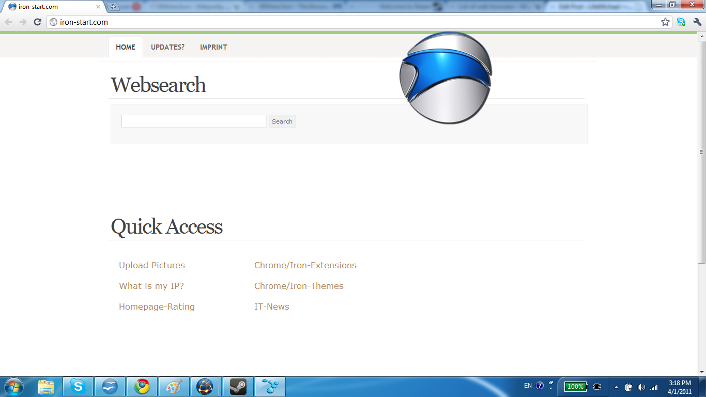Open the volume speaker icon
Screen dimensions: 706x397
coord(641,387)
